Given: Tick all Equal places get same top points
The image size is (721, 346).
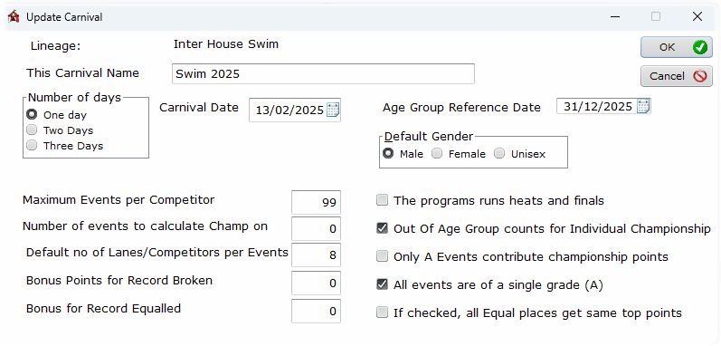Looking at the screenshot, I should click(x=382, y=312).
